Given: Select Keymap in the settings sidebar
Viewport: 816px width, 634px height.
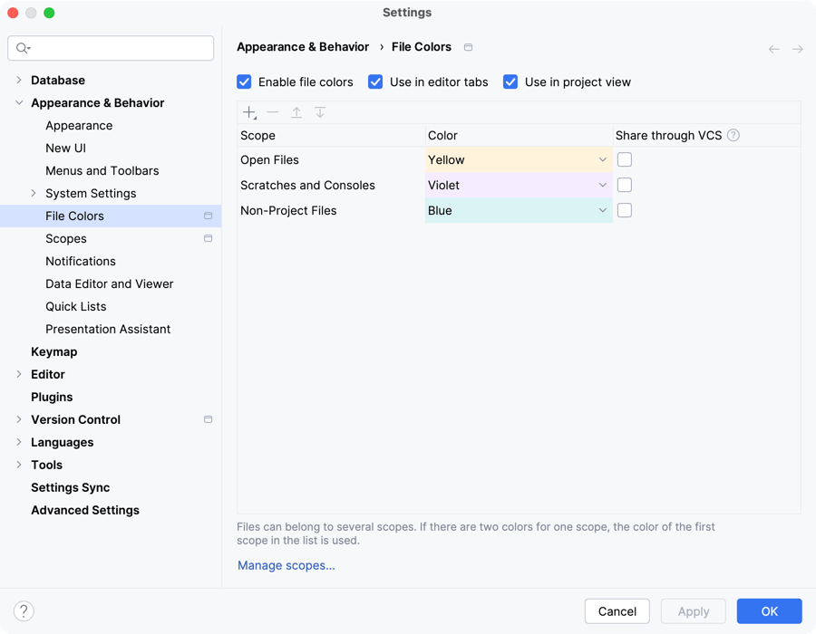Looking at the screenshot, I should (x=54, y=351).
